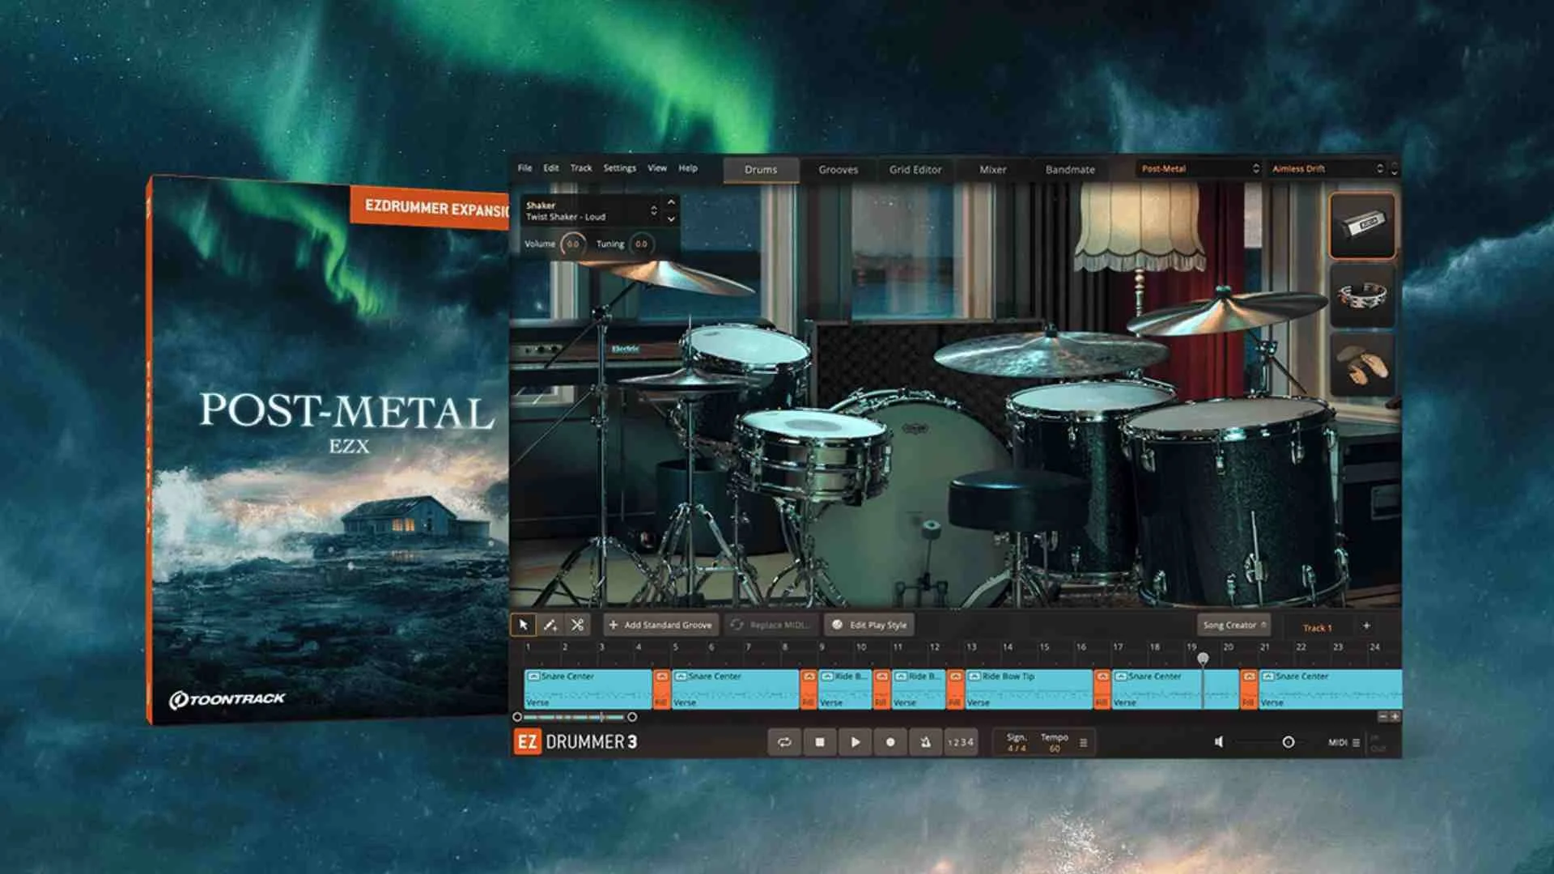Click Add Standard Groove button
Image resolution: width=1554 pixels, height=874 pixels.
[x=660, y=625]
